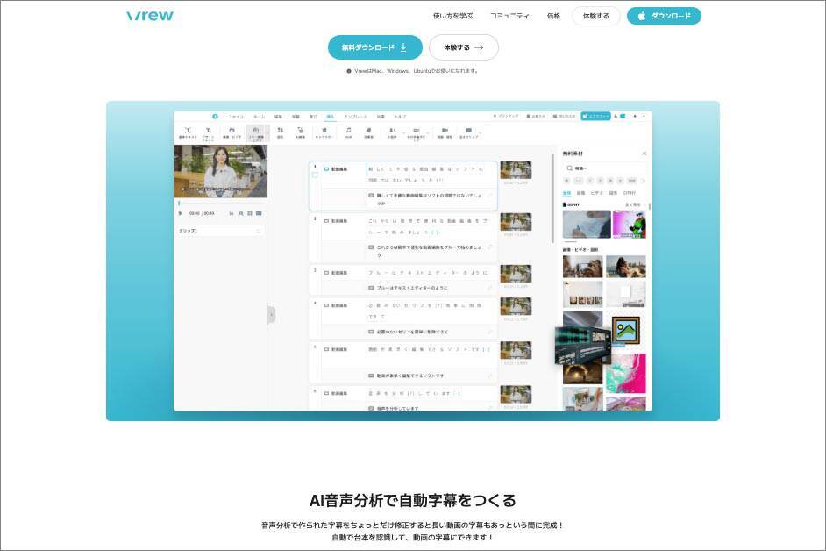
Task: Click the teal export button in the app top bar
Action: (595, 116)
